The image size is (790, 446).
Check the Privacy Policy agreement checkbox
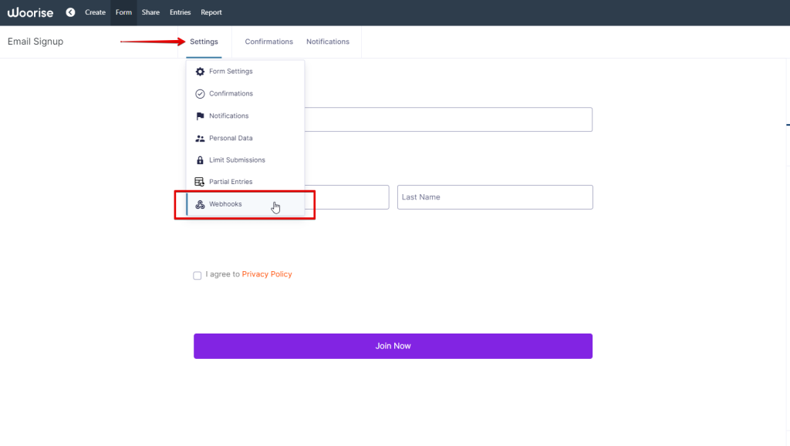point(197,275)
